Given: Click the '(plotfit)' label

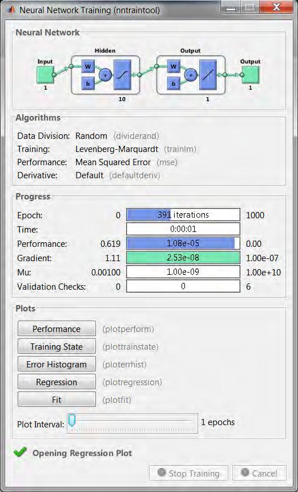Looking at the screenshot, I should (116, 400).
